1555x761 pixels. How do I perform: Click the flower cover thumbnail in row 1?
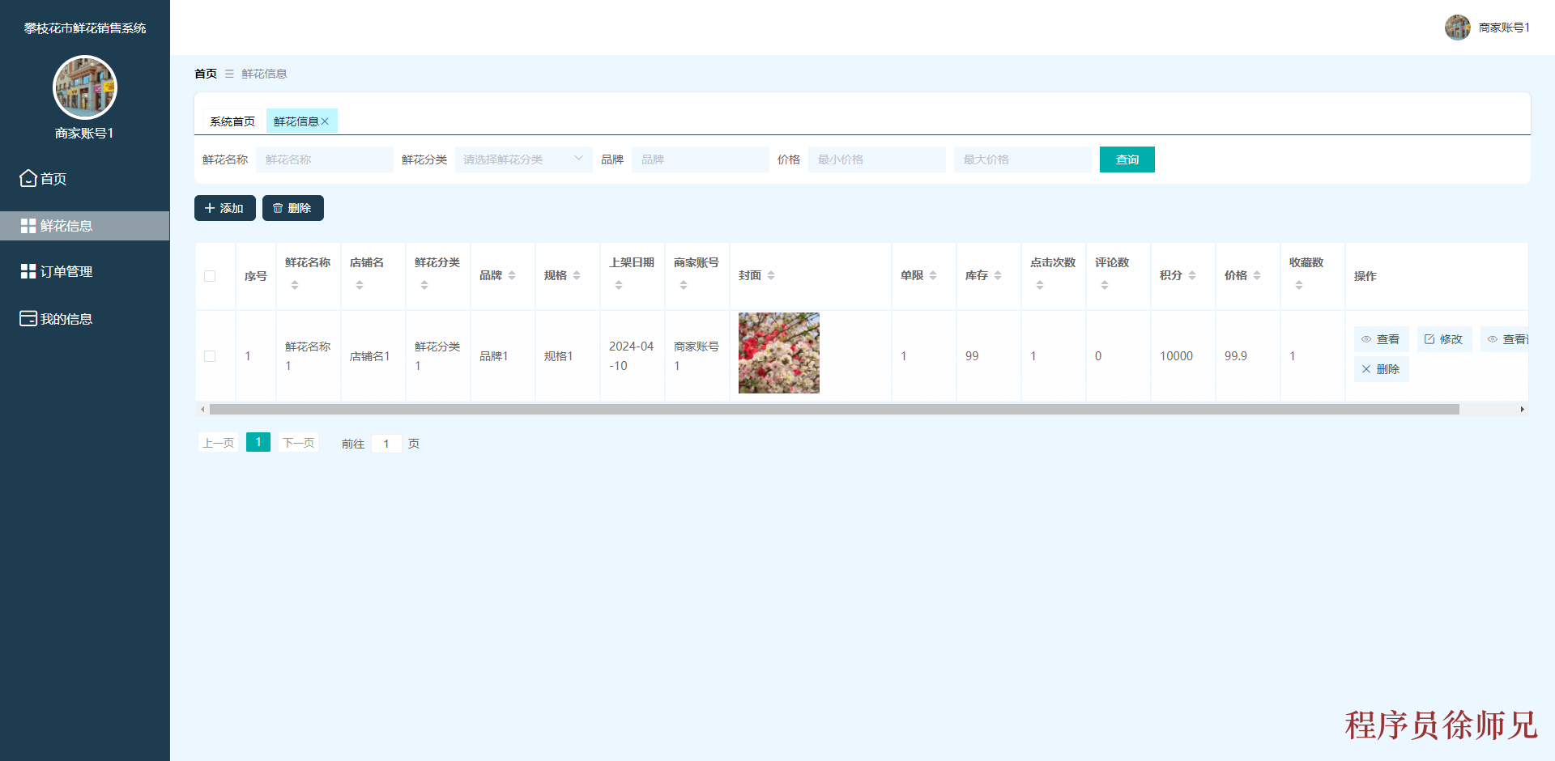(x=777, y=353)
